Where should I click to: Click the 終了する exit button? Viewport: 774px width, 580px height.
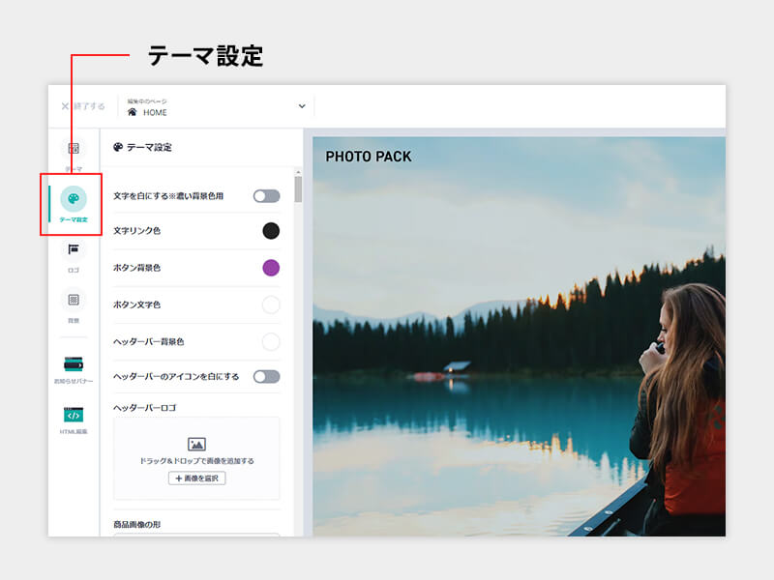pos(82,106)
